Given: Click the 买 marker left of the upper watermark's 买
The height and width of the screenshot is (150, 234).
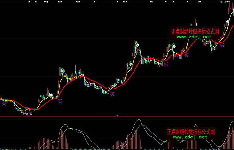Looking at the screenshot, I should click(x=166, y=64).
